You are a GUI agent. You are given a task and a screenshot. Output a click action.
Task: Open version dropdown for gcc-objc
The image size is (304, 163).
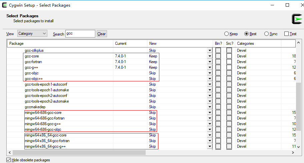click(x=210, y=73)
